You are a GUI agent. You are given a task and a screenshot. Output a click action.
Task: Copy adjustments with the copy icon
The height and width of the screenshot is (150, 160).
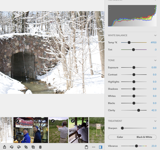point(33,147)
